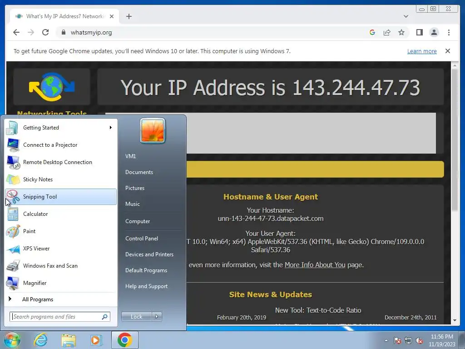Image resolution: width=465 pixels, height=349 pixels.
Task: Open XPS Viewer
Action: pyautogui.click(x=61, y=249)
